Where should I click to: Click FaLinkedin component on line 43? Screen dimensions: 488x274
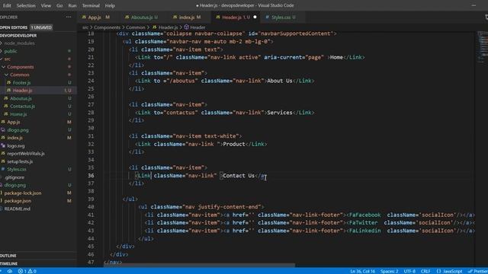[365, 231]
